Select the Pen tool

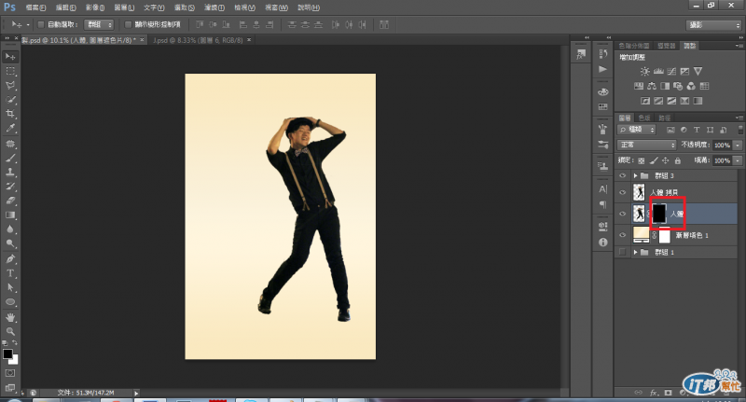click(10, 258)
